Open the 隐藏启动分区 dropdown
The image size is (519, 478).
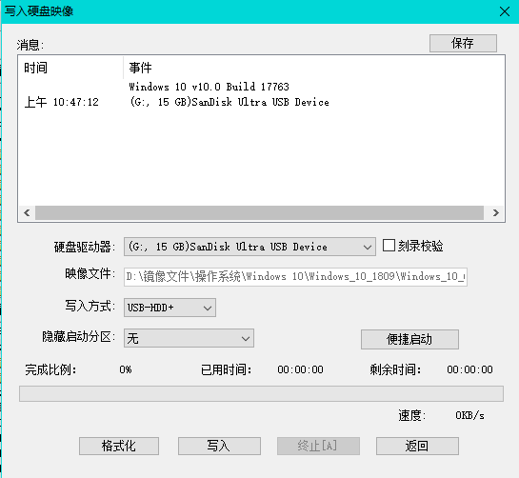[189, 338]
